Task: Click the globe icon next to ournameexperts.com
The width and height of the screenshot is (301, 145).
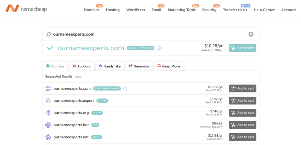Action: (x=48, y=88)
